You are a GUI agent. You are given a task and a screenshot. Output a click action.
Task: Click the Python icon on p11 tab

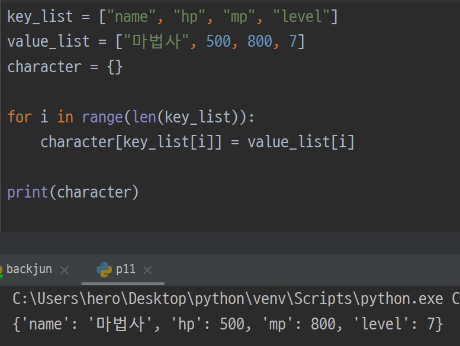click(104, 270)
